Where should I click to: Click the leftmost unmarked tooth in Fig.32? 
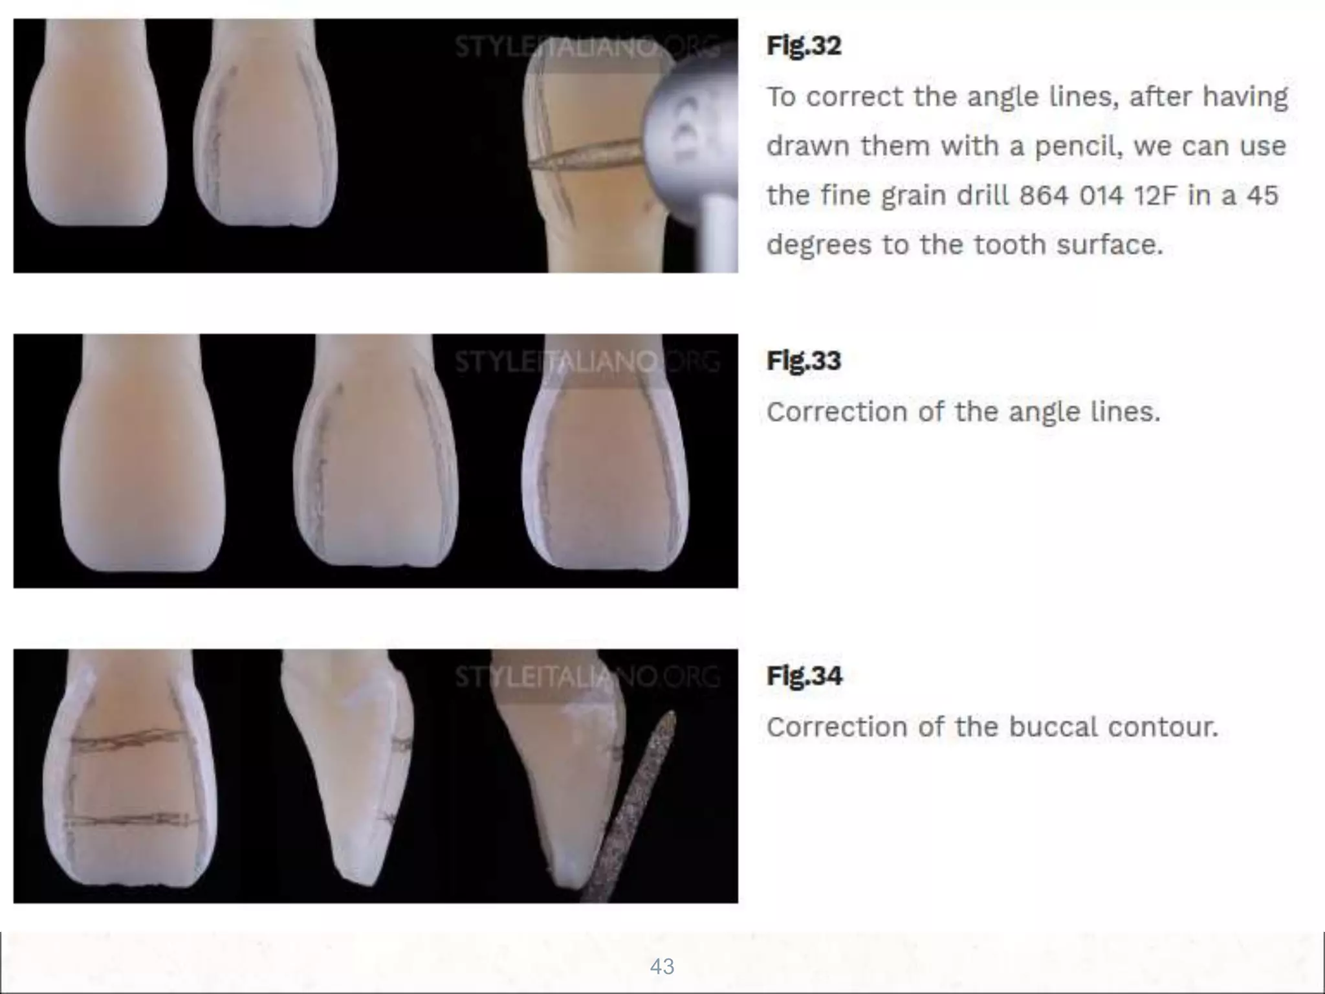coord(96,123)
